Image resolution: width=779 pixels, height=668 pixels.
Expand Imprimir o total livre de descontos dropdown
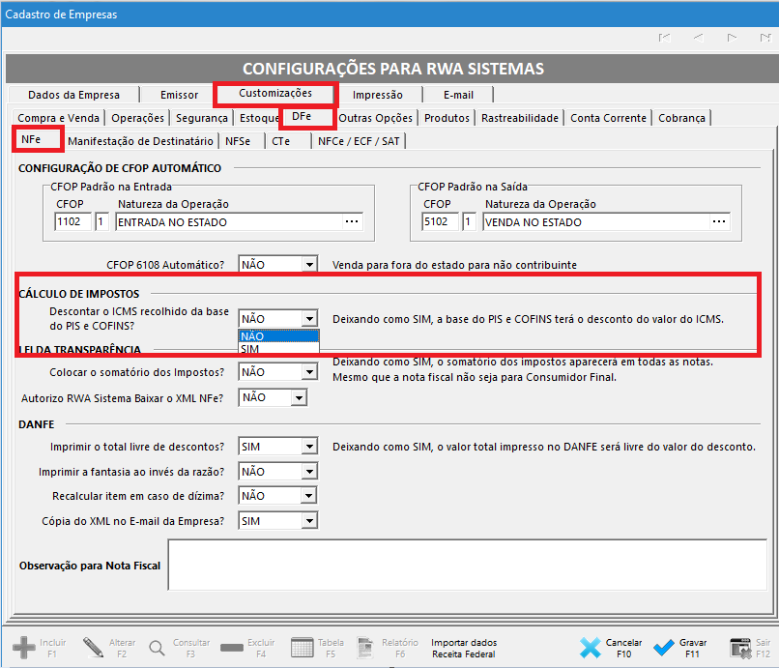(x=309, y=447)
